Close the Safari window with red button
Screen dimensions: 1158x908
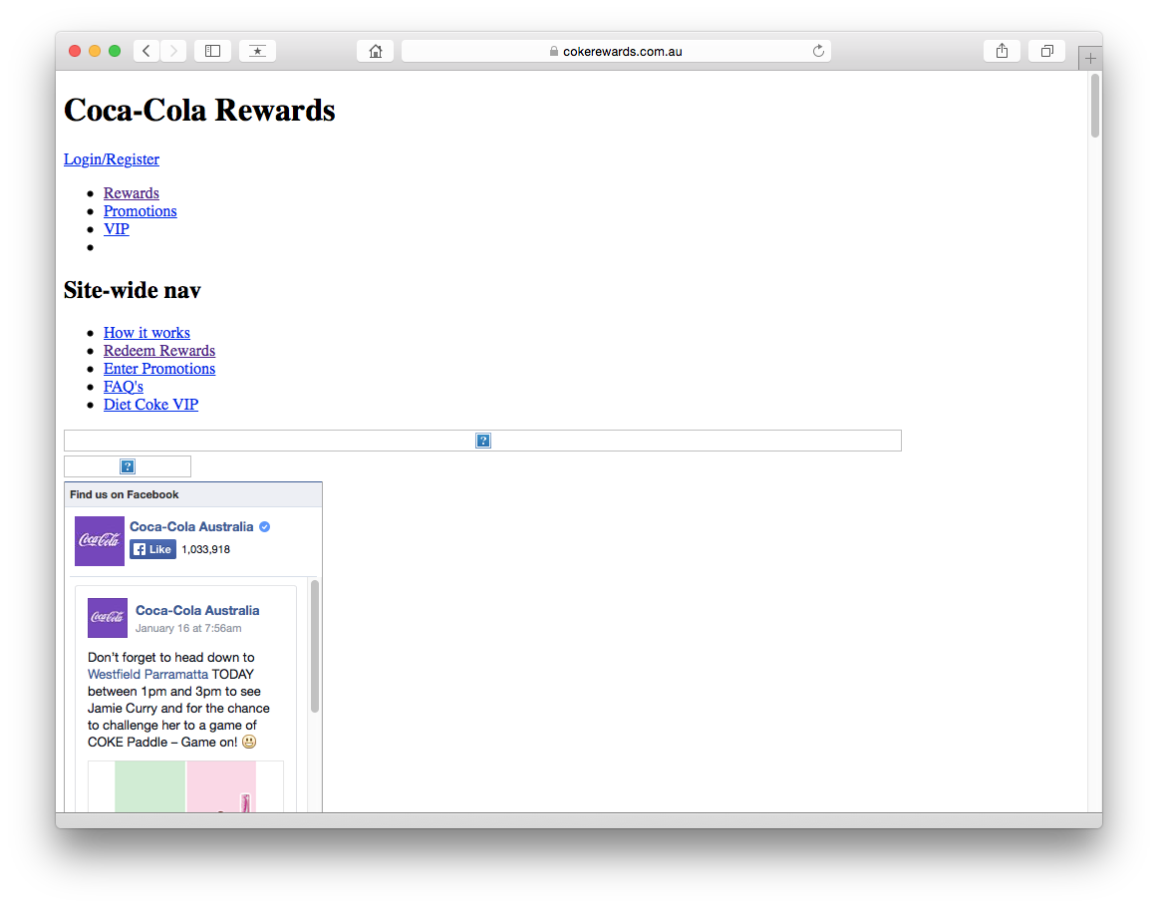pyautogui.click(x=75, y=51)
